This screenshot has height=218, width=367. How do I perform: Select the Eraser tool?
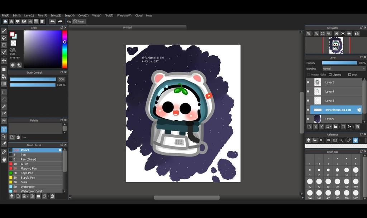(4, 38)
